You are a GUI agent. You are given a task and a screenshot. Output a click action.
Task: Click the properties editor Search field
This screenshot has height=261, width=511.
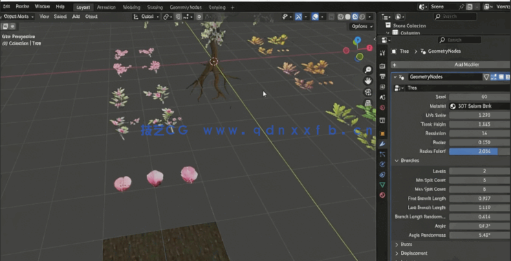459,40
